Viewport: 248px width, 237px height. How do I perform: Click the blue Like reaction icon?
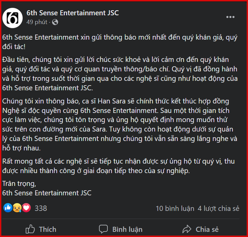[x=7, y=208]
